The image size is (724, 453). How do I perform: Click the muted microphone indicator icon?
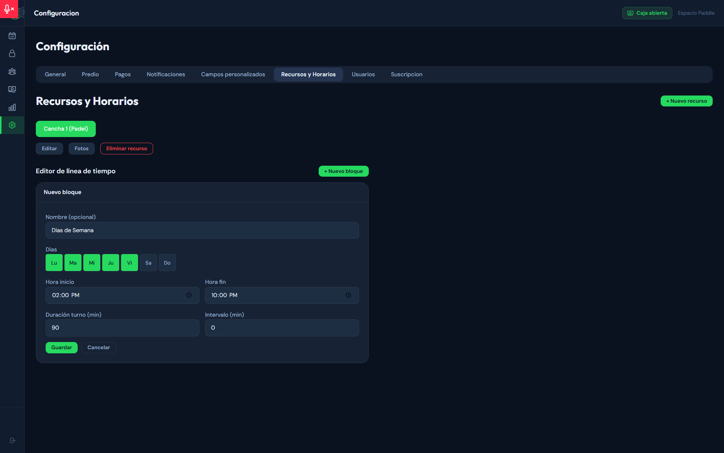pos(9,9)
